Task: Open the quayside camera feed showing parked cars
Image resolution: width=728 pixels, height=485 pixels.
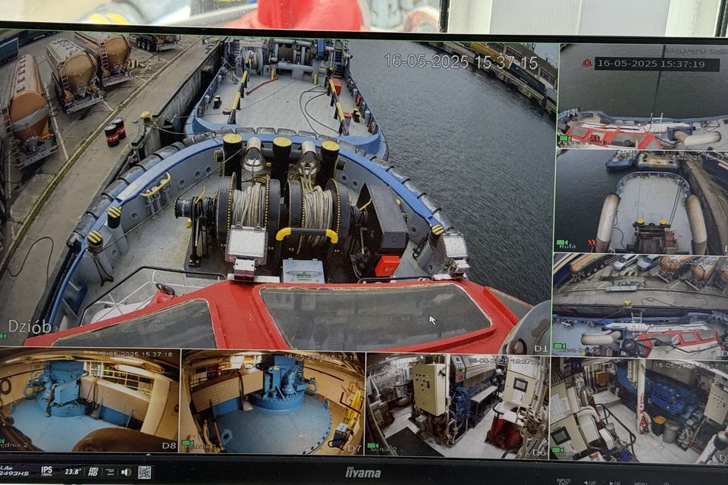Action: click(x=640, y=305)
